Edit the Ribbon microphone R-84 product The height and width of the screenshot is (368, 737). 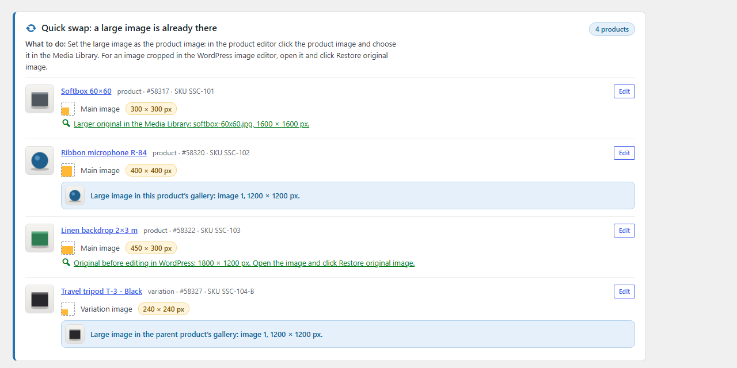(624, 153)
